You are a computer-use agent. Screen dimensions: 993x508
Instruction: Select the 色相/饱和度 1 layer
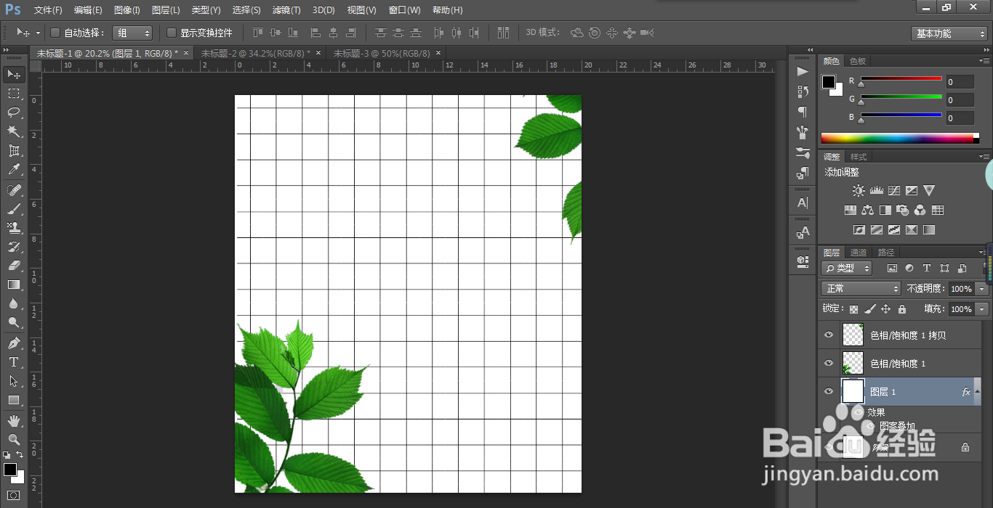click(898, 364)
